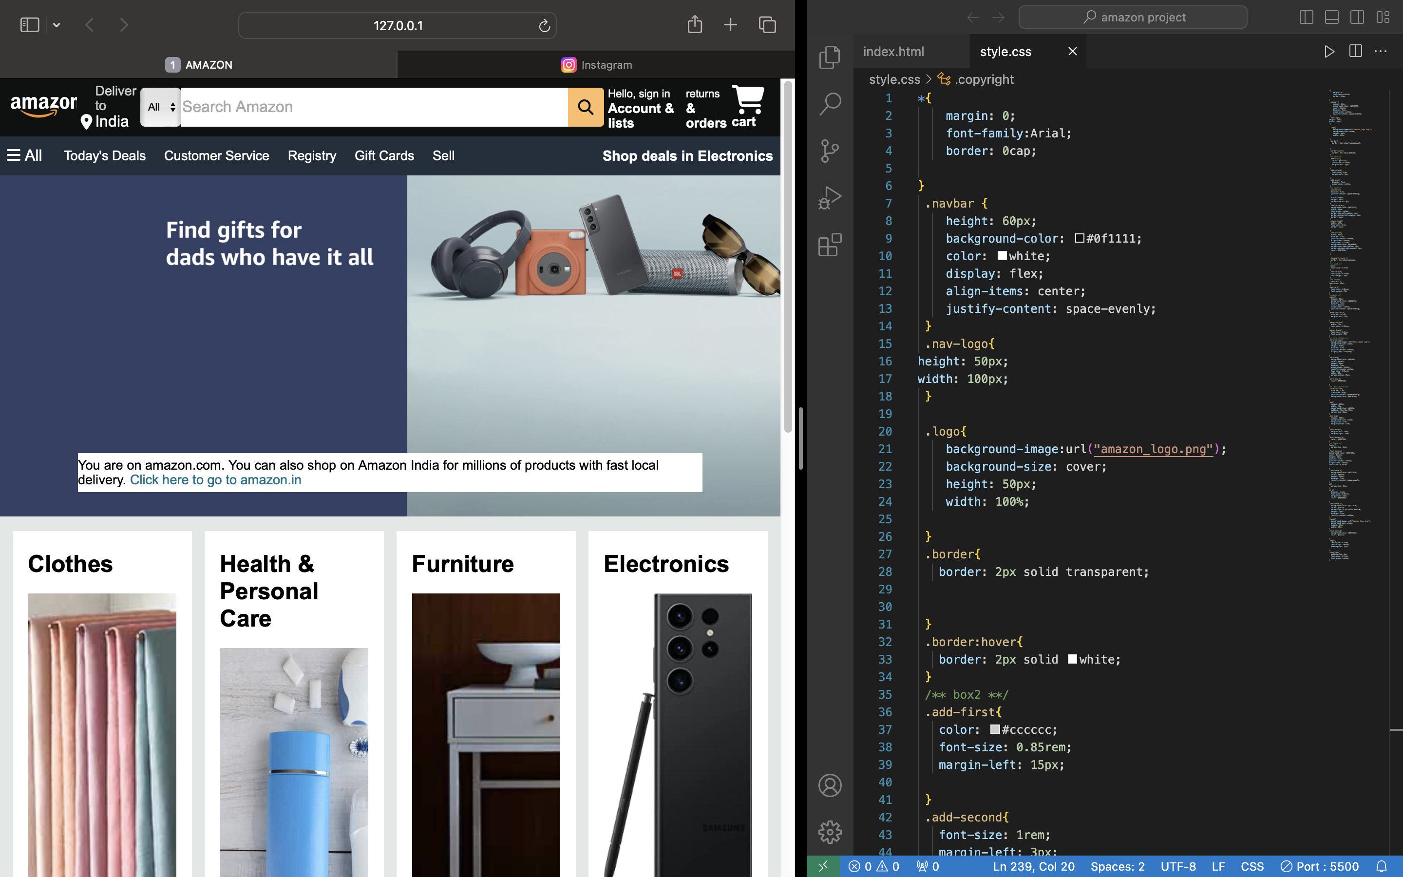The width and height of the screenshot is (1403, 877).
Task: Open the Extensions view
Action: tap(830, 245)
